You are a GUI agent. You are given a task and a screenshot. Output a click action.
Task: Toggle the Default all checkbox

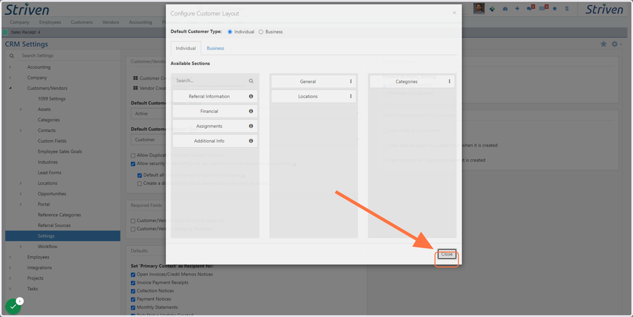point(139,175)
